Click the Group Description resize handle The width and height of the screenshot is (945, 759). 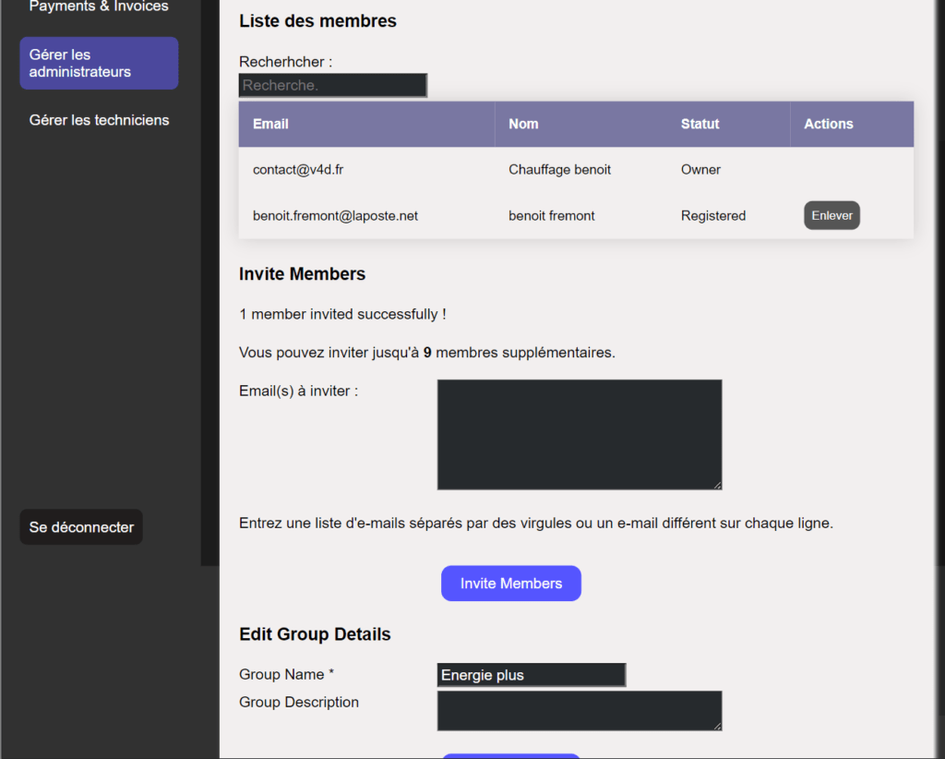coord(716,726)
